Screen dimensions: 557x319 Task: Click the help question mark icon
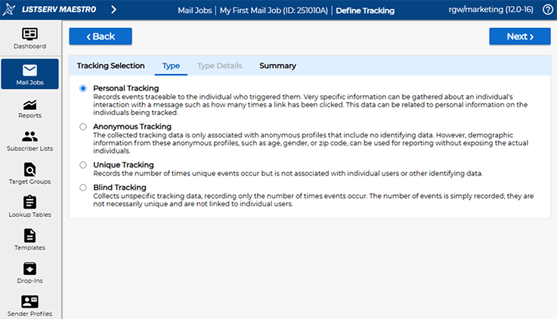(x=548, y=10)
